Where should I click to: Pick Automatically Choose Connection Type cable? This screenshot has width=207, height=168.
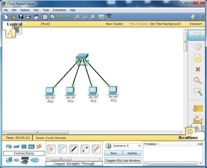[x=51, y=149]
